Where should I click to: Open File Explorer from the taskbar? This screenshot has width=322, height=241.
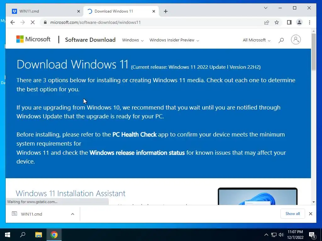click(x=38, y=235)
